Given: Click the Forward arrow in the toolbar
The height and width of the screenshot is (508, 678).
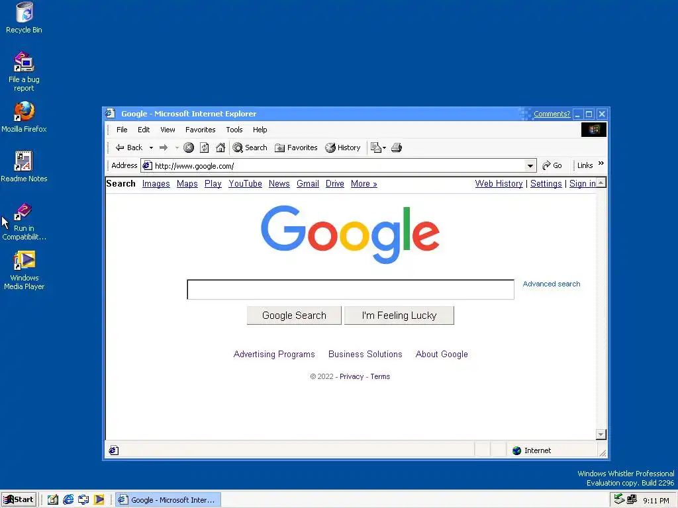Looking at the screenshot, I should 164,148.
